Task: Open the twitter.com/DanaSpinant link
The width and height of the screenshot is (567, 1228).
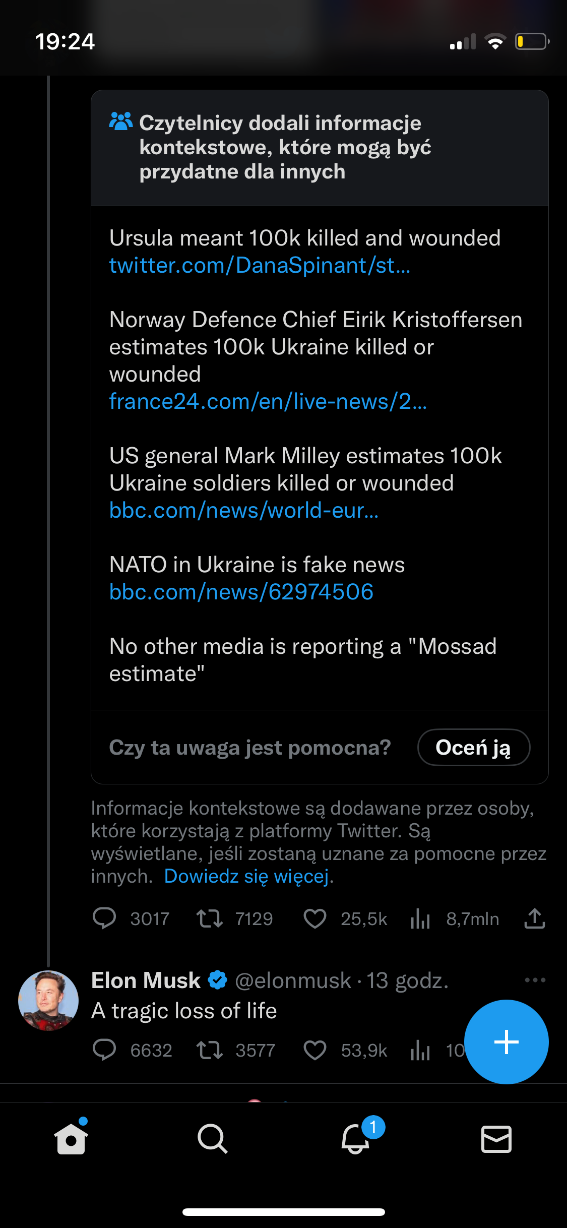Action: click(x=260, y=266)
